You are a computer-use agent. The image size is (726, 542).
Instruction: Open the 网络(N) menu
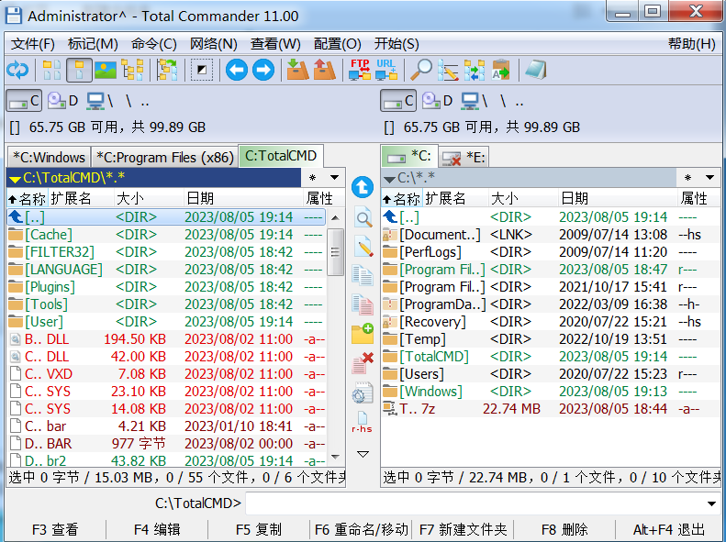pyautogui.click(x=214, y=44)
